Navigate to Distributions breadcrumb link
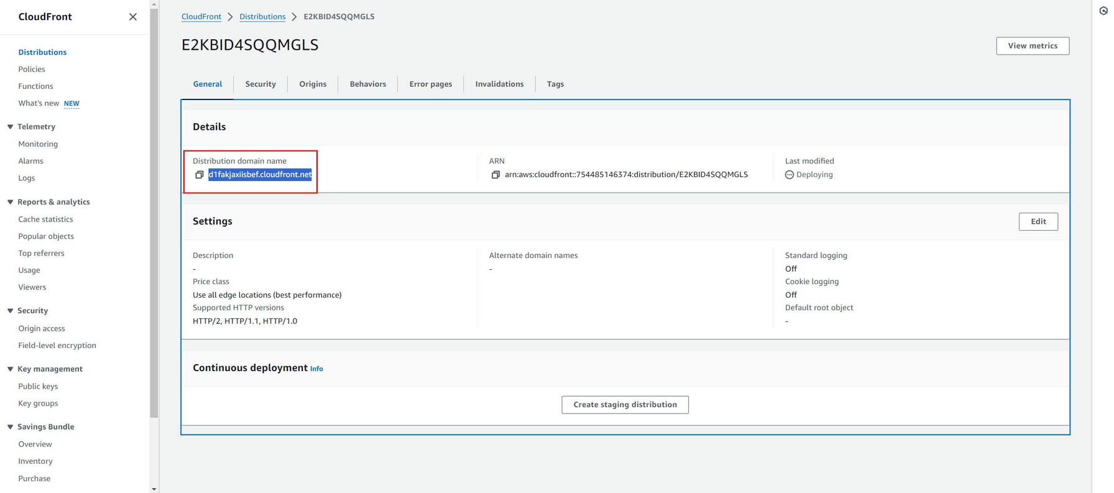 262,17
